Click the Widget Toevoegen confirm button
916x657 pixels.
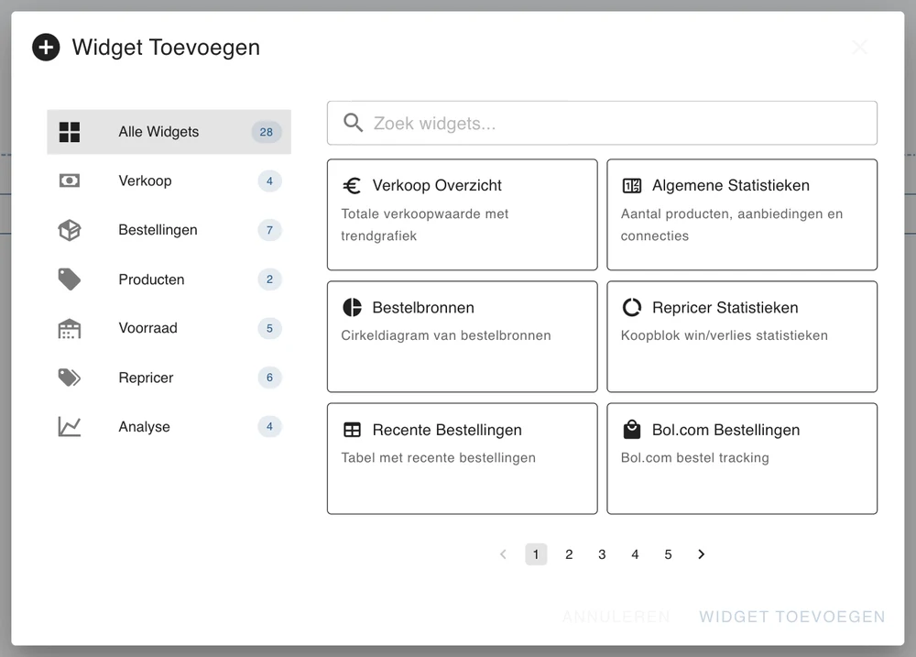pyautogui.click(x=792, y=617)
